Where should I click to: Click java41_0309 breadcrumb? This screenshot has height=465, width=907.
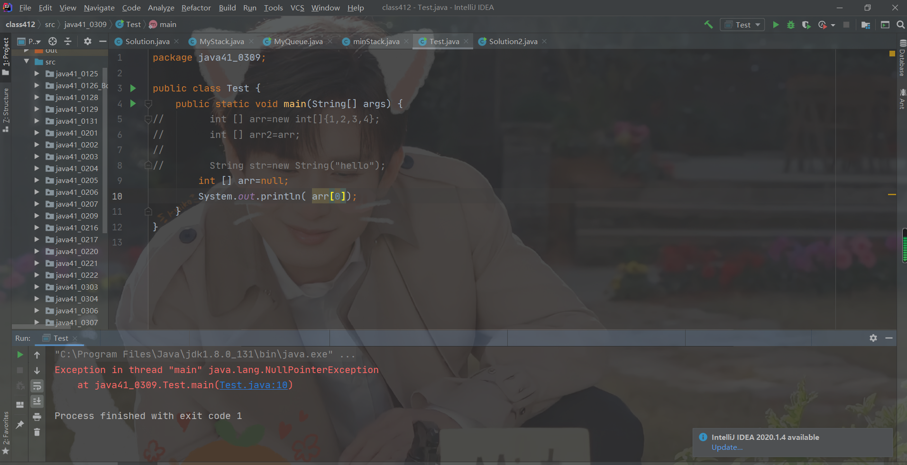click(x=85, y=25)
